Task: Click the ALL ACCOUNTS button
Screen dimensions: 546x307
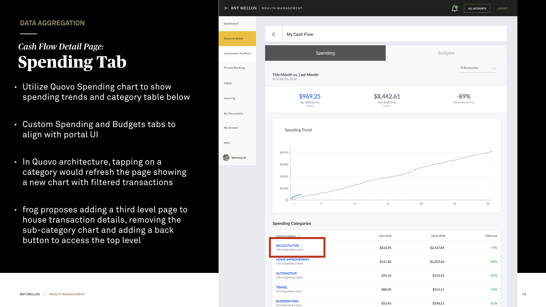Action: [477, 9]
